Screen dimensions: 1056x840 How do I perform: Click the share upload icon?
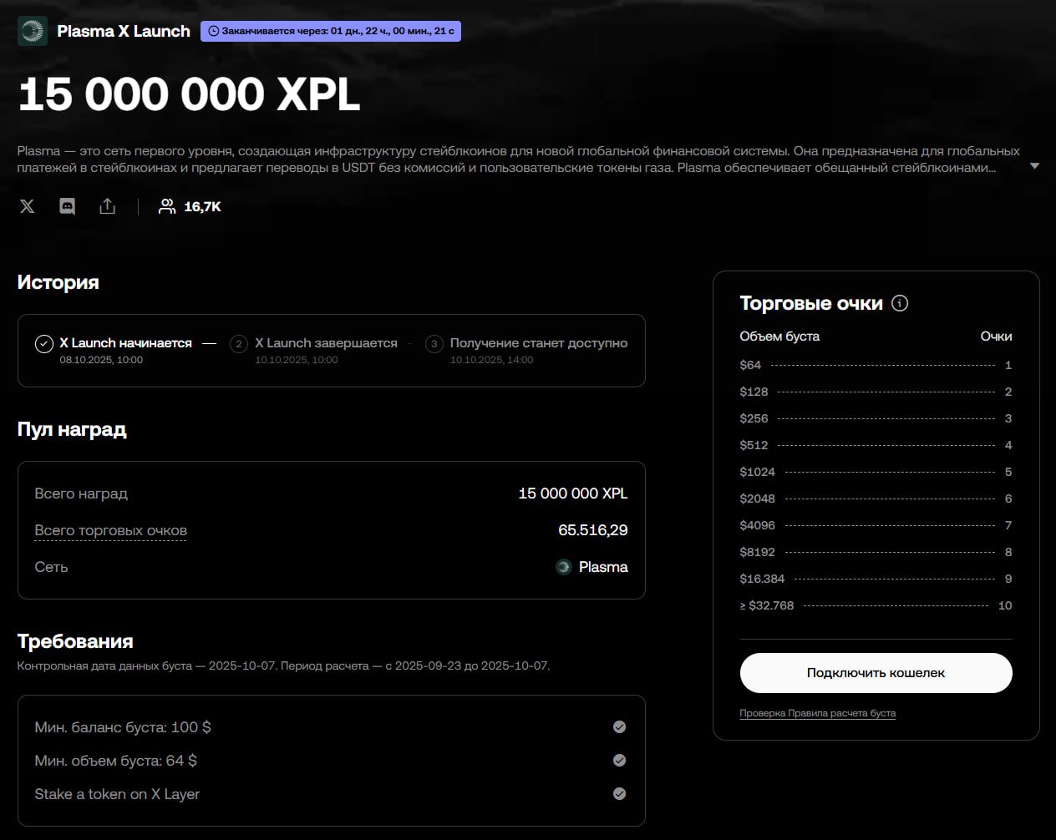107,206
